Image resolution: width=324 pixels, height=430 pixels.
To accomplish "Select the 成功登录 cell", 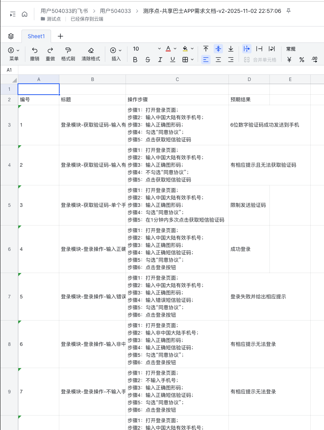I will pyautogui.click(x=249, y=249).
